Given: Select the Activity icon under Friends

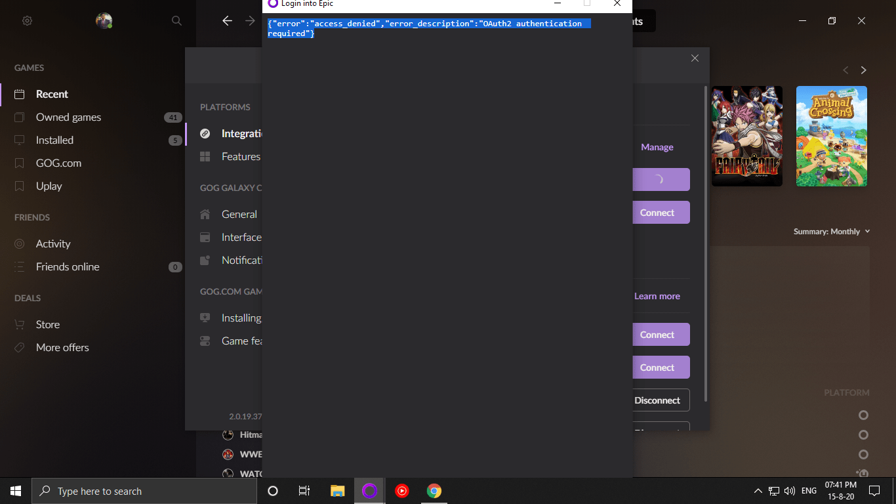Looking at the screenshot, I should 20,243.
